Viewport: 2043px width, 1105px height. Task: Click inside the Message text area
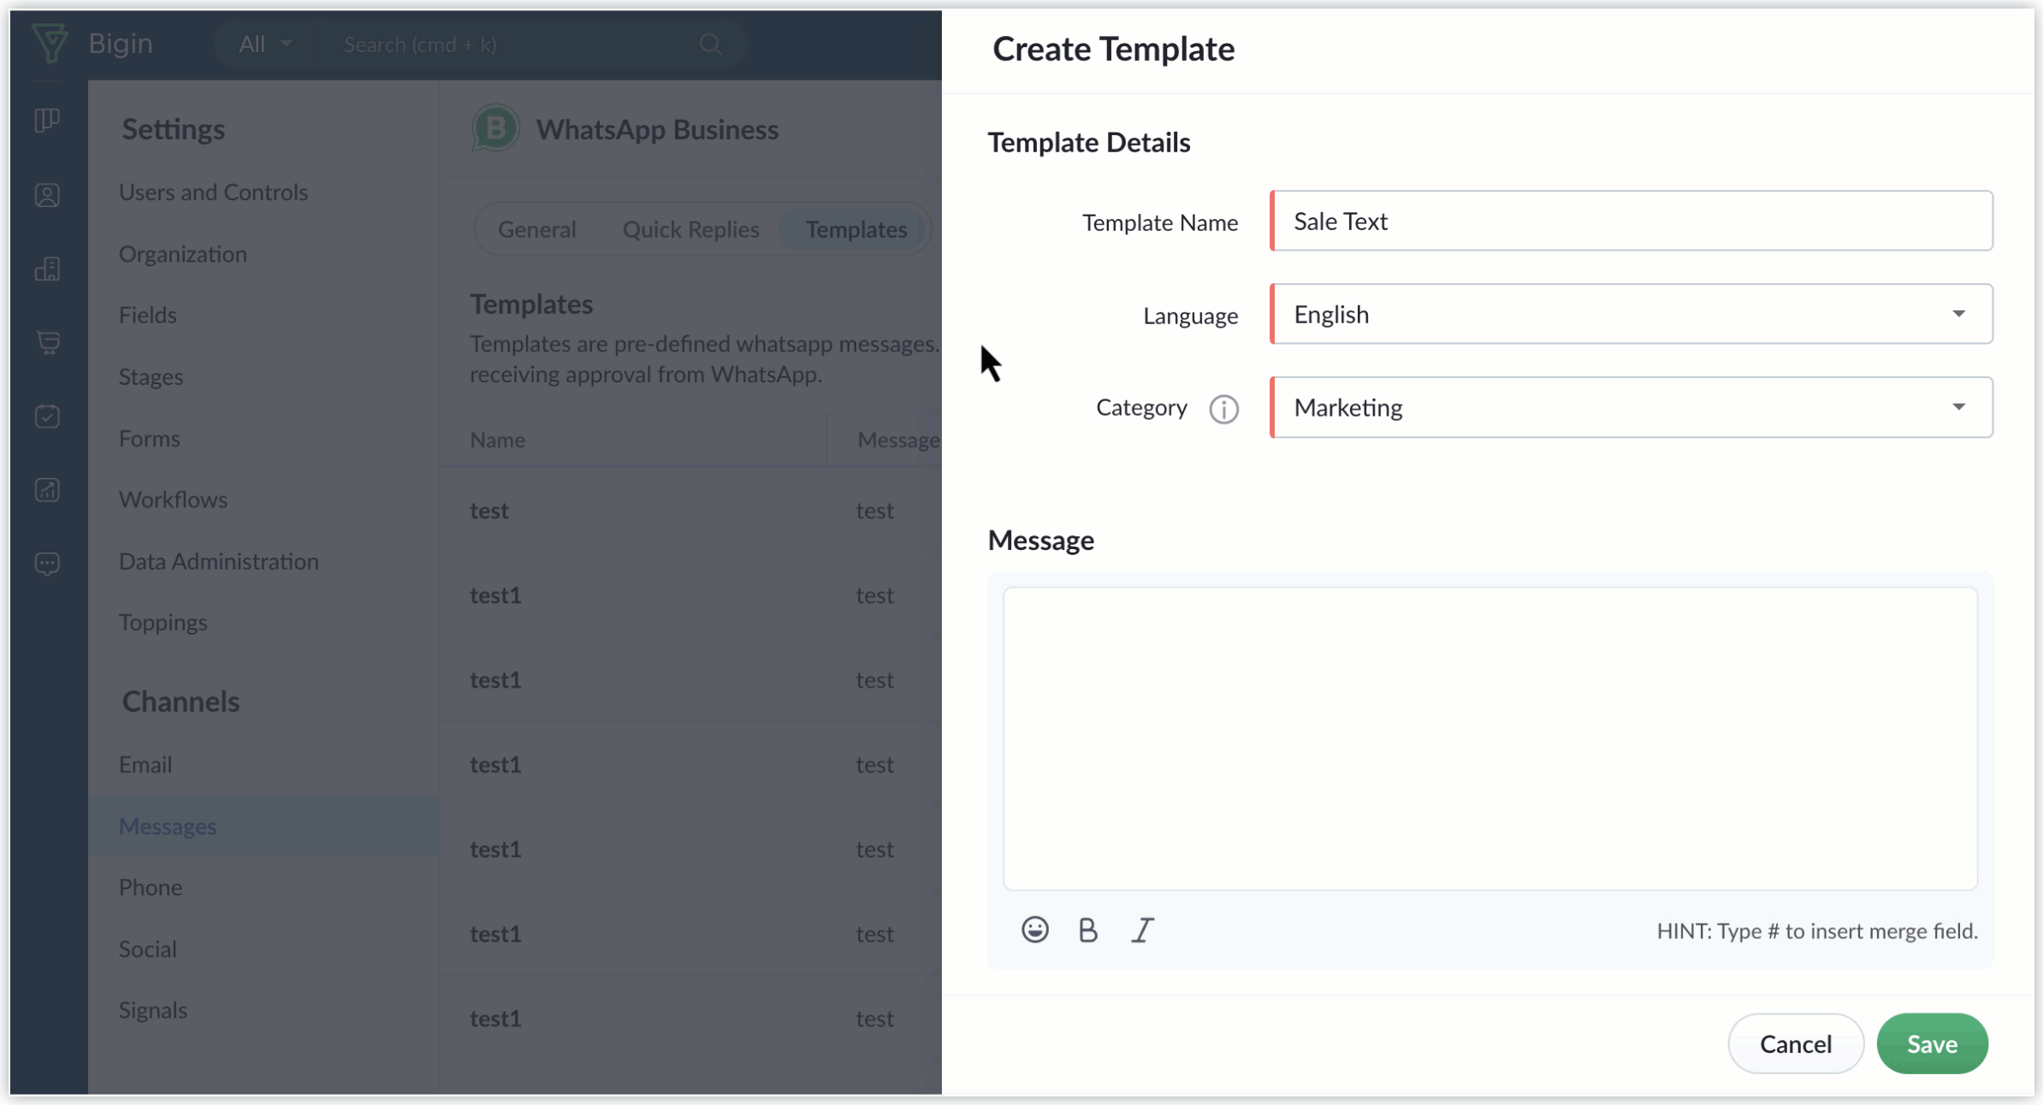pos(1489,738)
